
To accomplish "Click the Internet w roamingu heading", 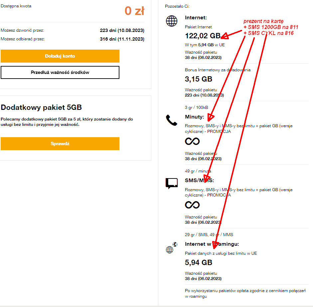I will (212, 244).
